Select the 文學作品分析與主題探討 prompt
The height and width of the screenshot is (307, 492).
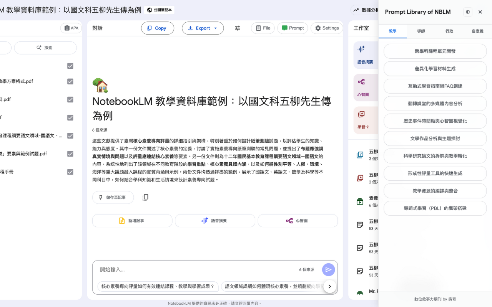[x=435, y=138]
